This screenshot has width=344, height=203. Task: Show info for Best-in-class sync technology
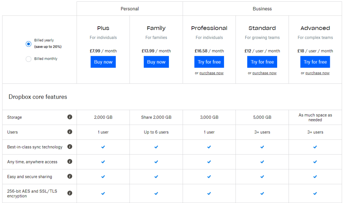tap(70, 147)
